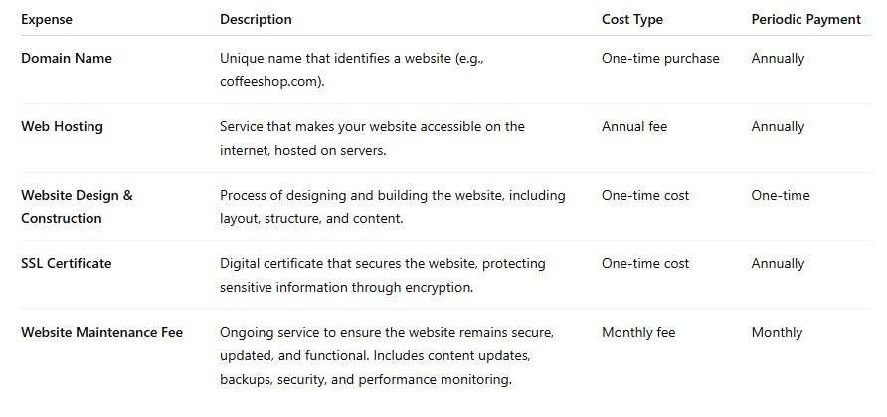Click the Monthly fee cost type cell

tap(638, 332)
